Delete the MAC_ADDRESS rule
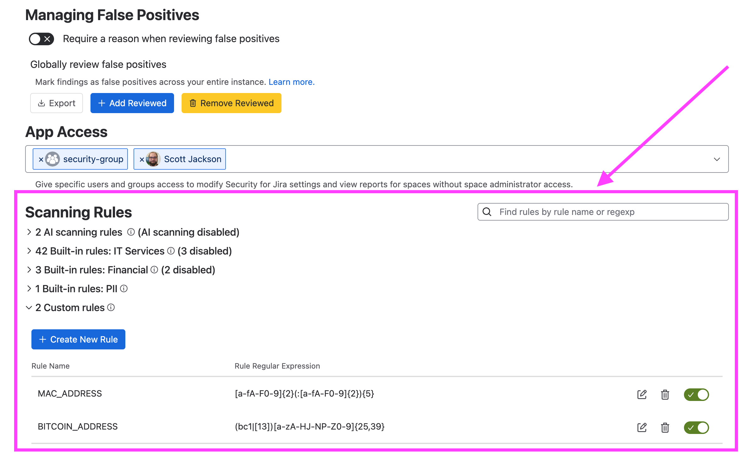This screenshot has width=754, height=455. click(x=665, y=394)
